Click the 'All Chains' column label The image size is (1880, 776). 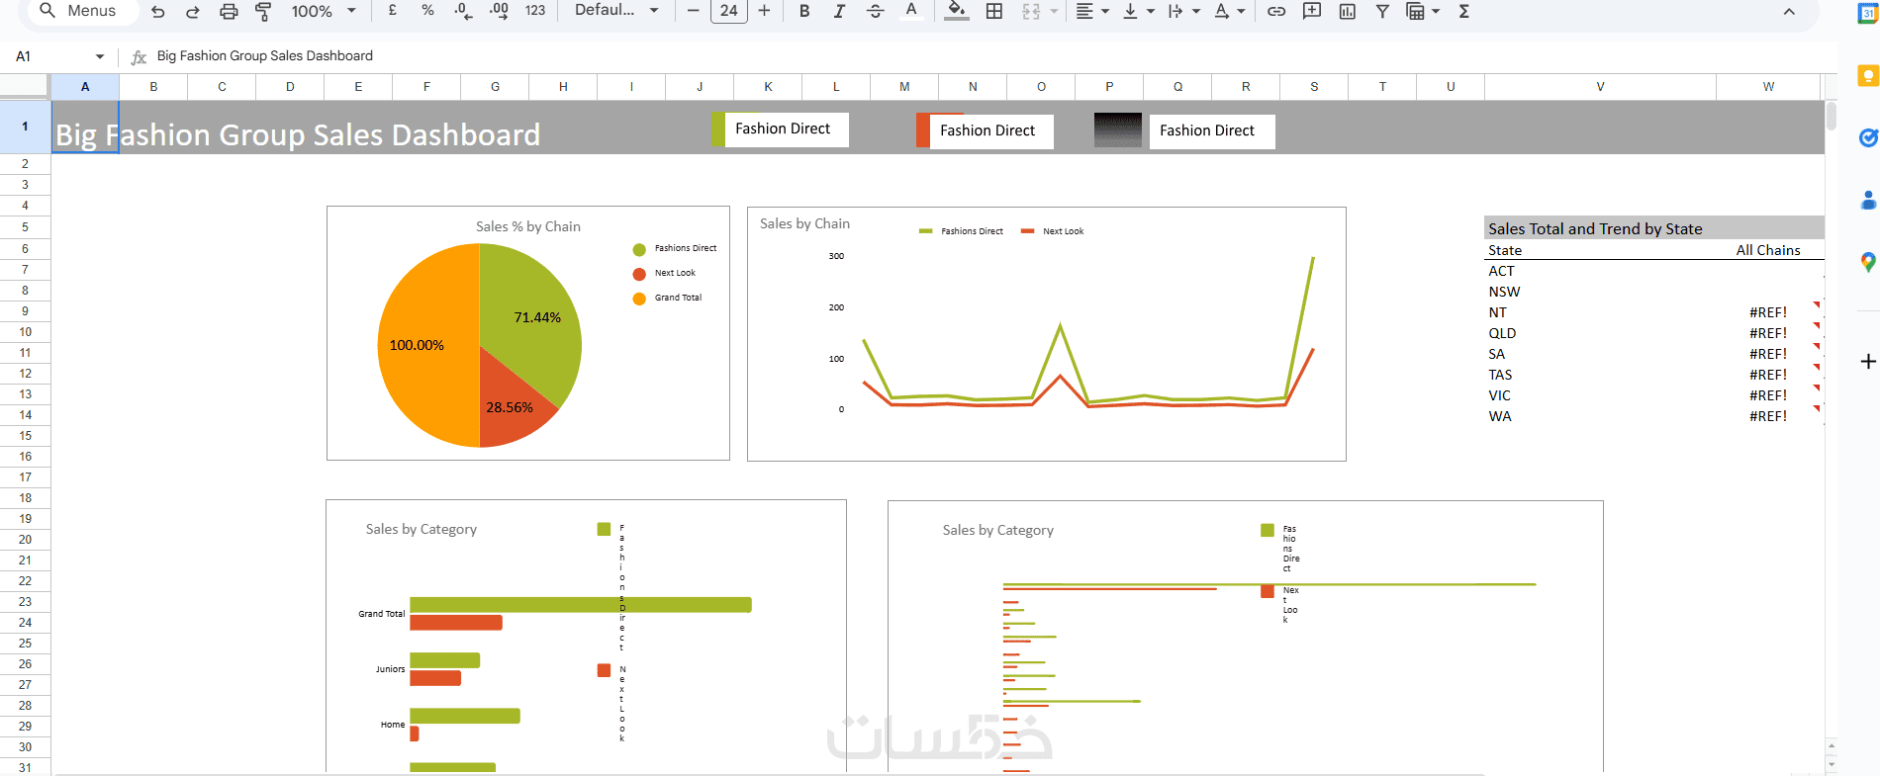pyautogui.click(x=1768, y=250)
